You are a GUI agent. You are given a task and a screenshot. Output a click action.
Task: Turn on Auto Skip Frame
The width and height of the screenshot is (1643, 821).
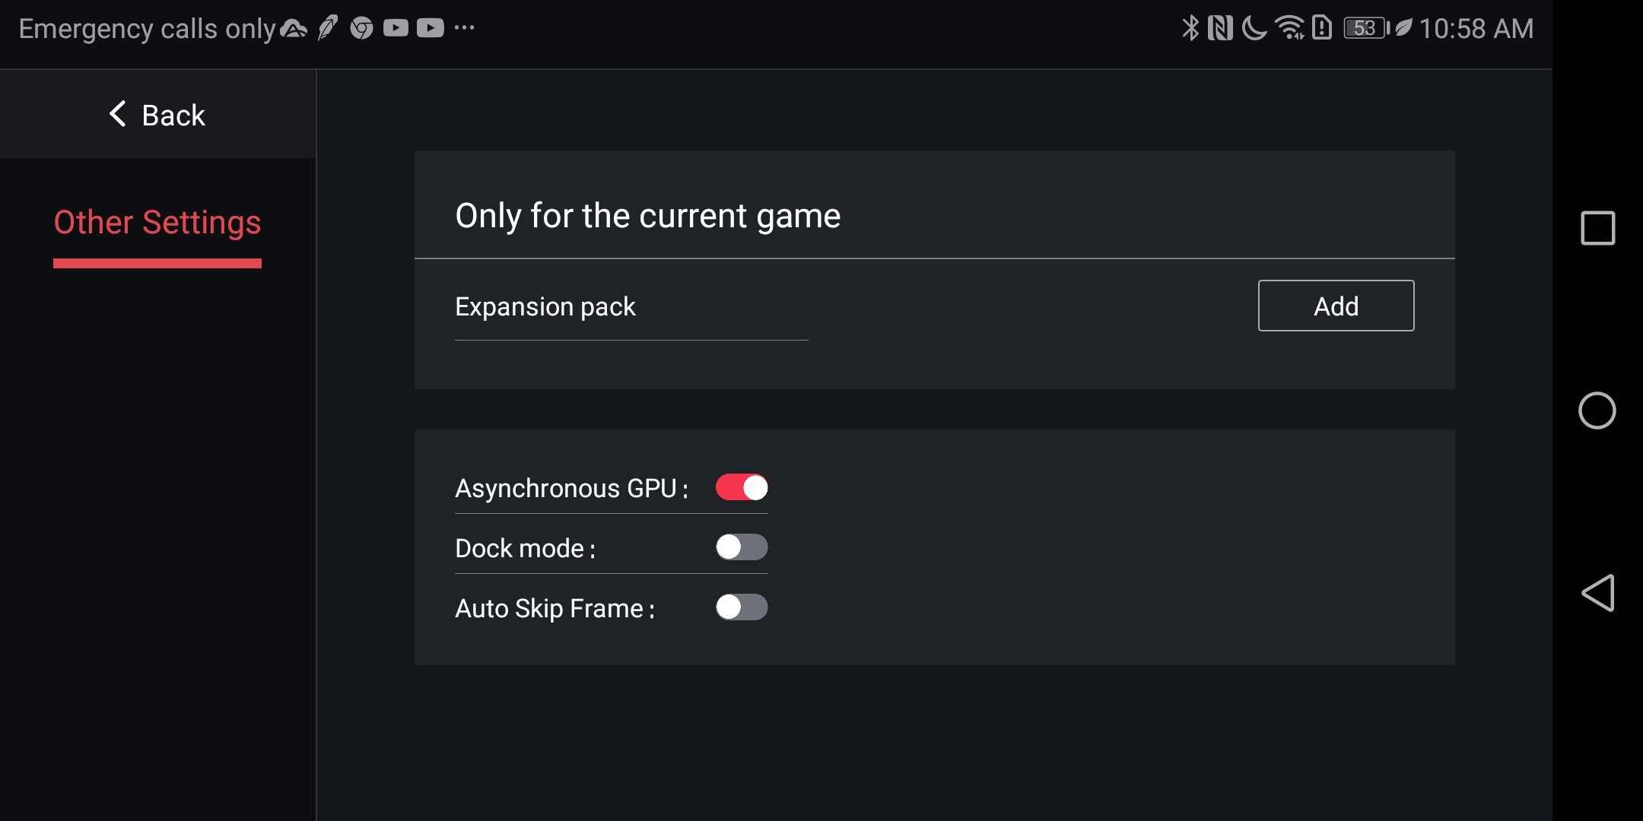[742, 607]
